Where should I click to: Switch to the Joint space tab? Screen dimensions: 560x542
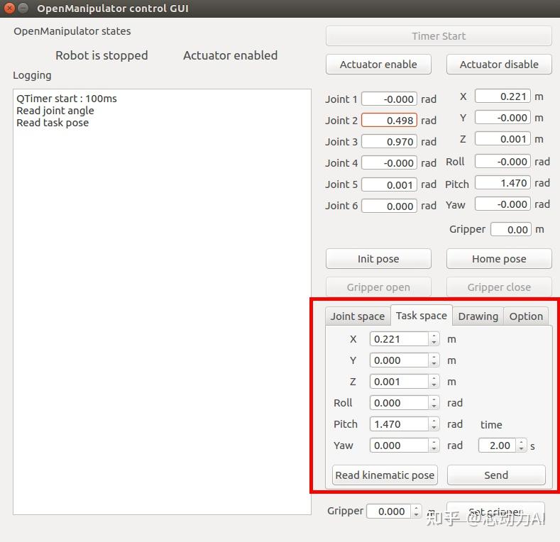coord(357,316)
